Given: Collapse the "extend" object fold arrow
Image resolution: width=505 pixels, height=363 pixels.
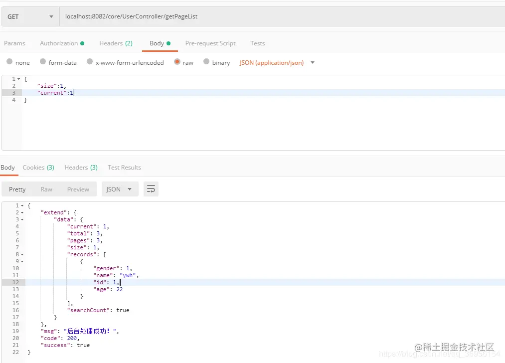Looking at the screenshot, I should point(22,212).
